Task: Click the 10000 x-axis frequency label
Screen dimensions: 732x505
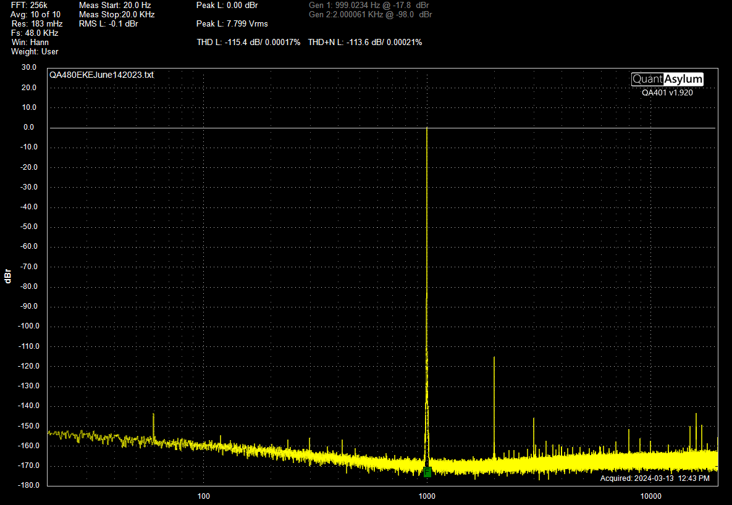Action: [650, 496]
